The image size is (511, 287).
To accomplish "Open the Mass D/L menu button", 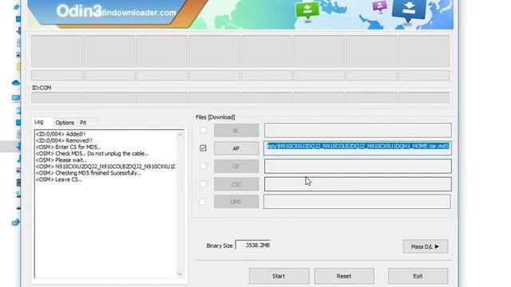I will 426,246.
